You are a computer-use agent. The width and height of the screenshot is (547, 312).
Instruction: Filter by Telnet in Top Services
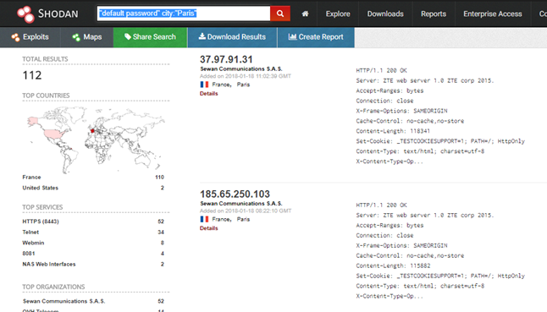pos(30,232)
